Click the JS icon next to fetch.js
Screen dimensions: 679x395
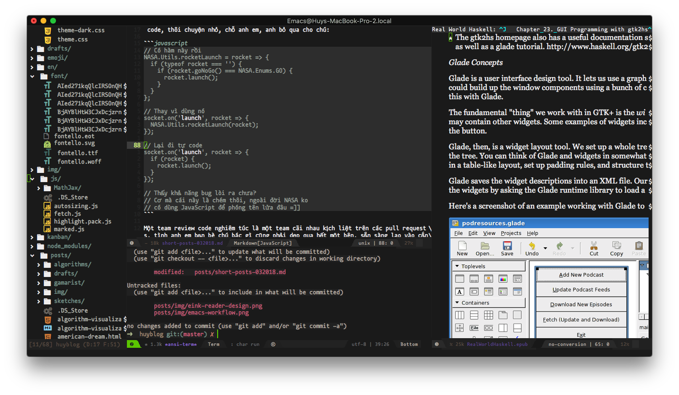tap(47, 213)
